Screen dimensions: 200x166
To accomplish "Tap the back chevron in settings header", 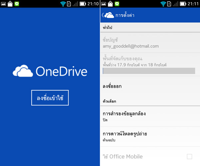I will point(103,15).
